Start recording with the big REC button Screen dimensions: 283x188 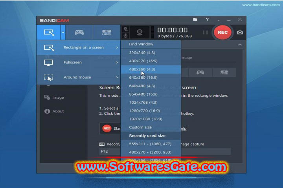pos(222,33)
